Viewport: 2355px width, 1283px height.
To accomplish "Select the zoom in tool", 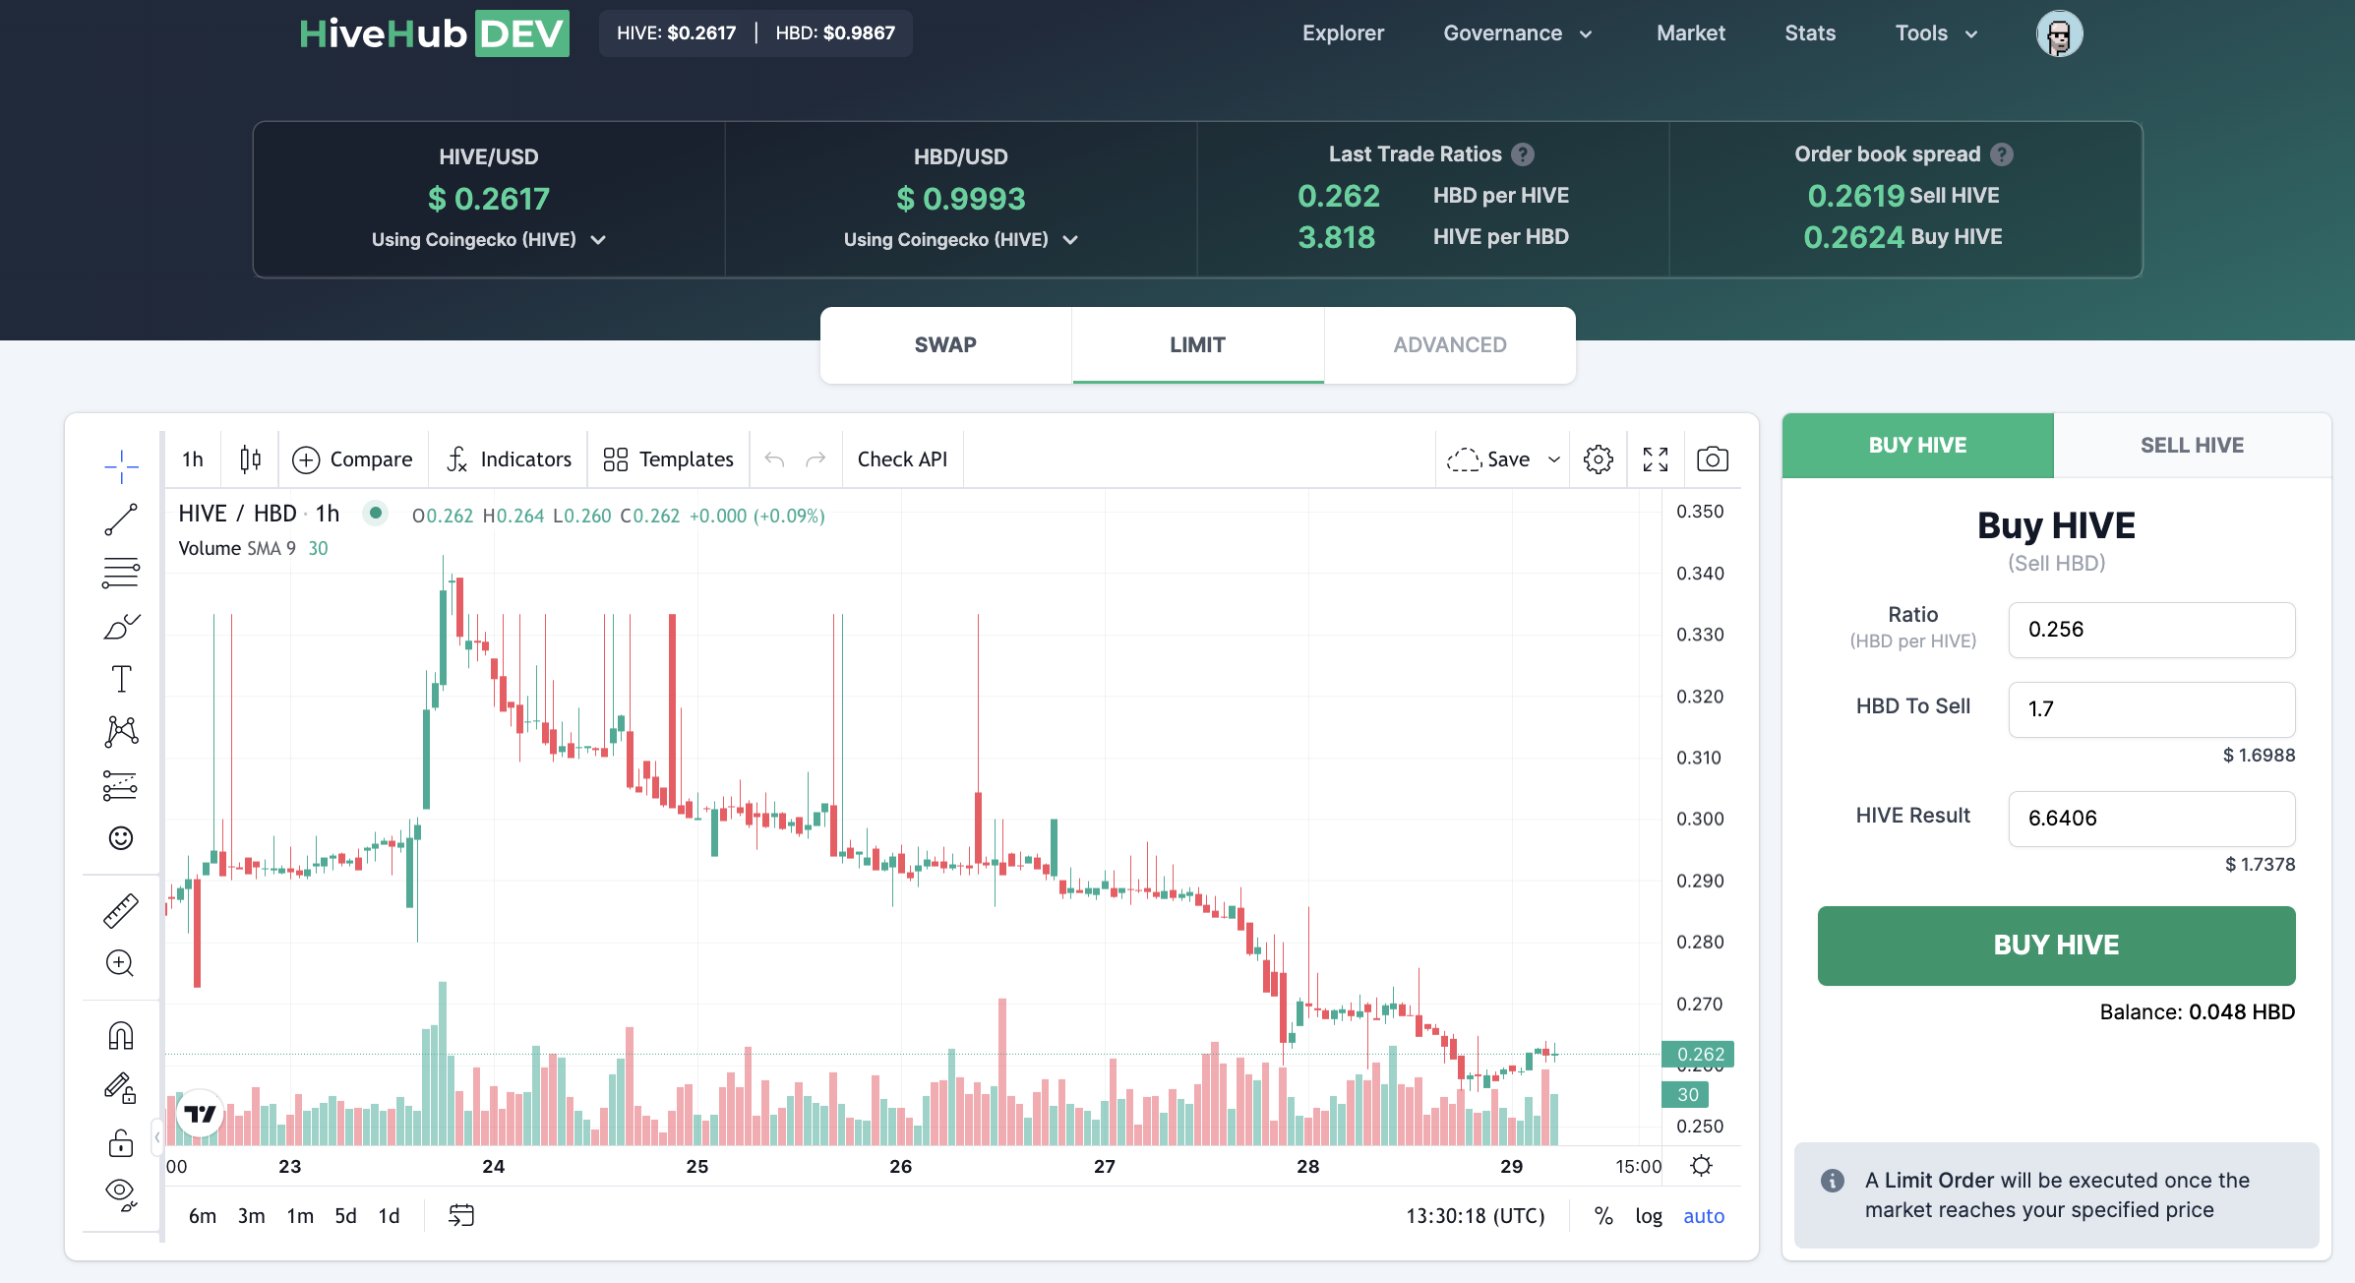I will point(121,963).
